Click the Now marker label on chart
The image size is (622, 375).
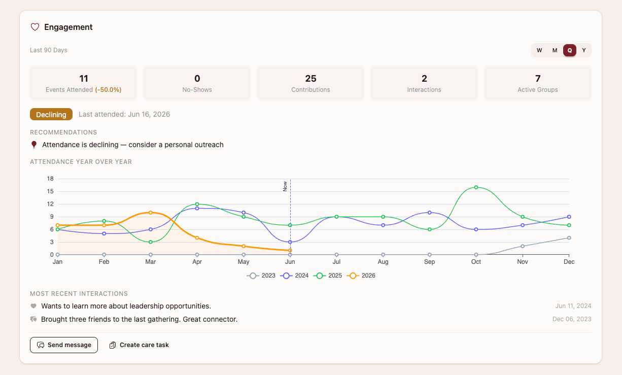pyautogui.click(x=285, y=186)
